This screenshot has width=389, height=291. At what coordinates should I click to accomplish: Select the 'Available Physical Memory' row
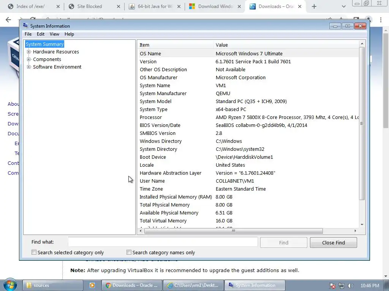click(x=248, y=213)
